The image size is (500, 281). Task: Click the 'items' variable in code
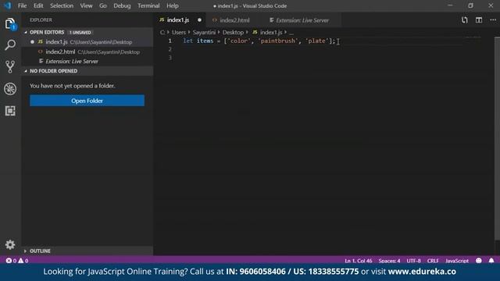[205, 41]
